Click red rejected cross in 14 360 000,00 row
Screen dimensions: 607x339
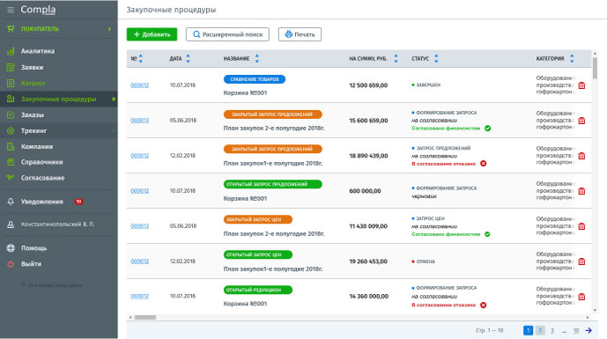point(483,305)
